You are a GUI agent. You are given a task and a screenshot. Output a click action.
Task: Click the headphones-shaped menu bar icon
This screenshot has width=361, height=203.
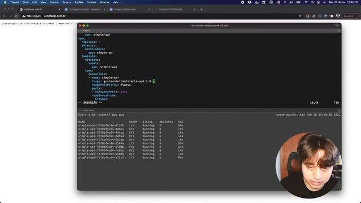click(271, 2)
